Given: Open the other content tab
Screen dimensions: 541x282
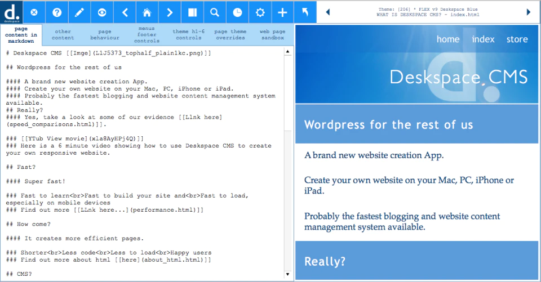Looking at the screenshot, I should (x=63, y=34).
